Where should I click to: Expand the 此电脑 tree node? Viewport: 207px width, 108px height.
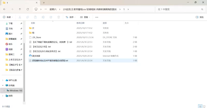click(3, 85)
